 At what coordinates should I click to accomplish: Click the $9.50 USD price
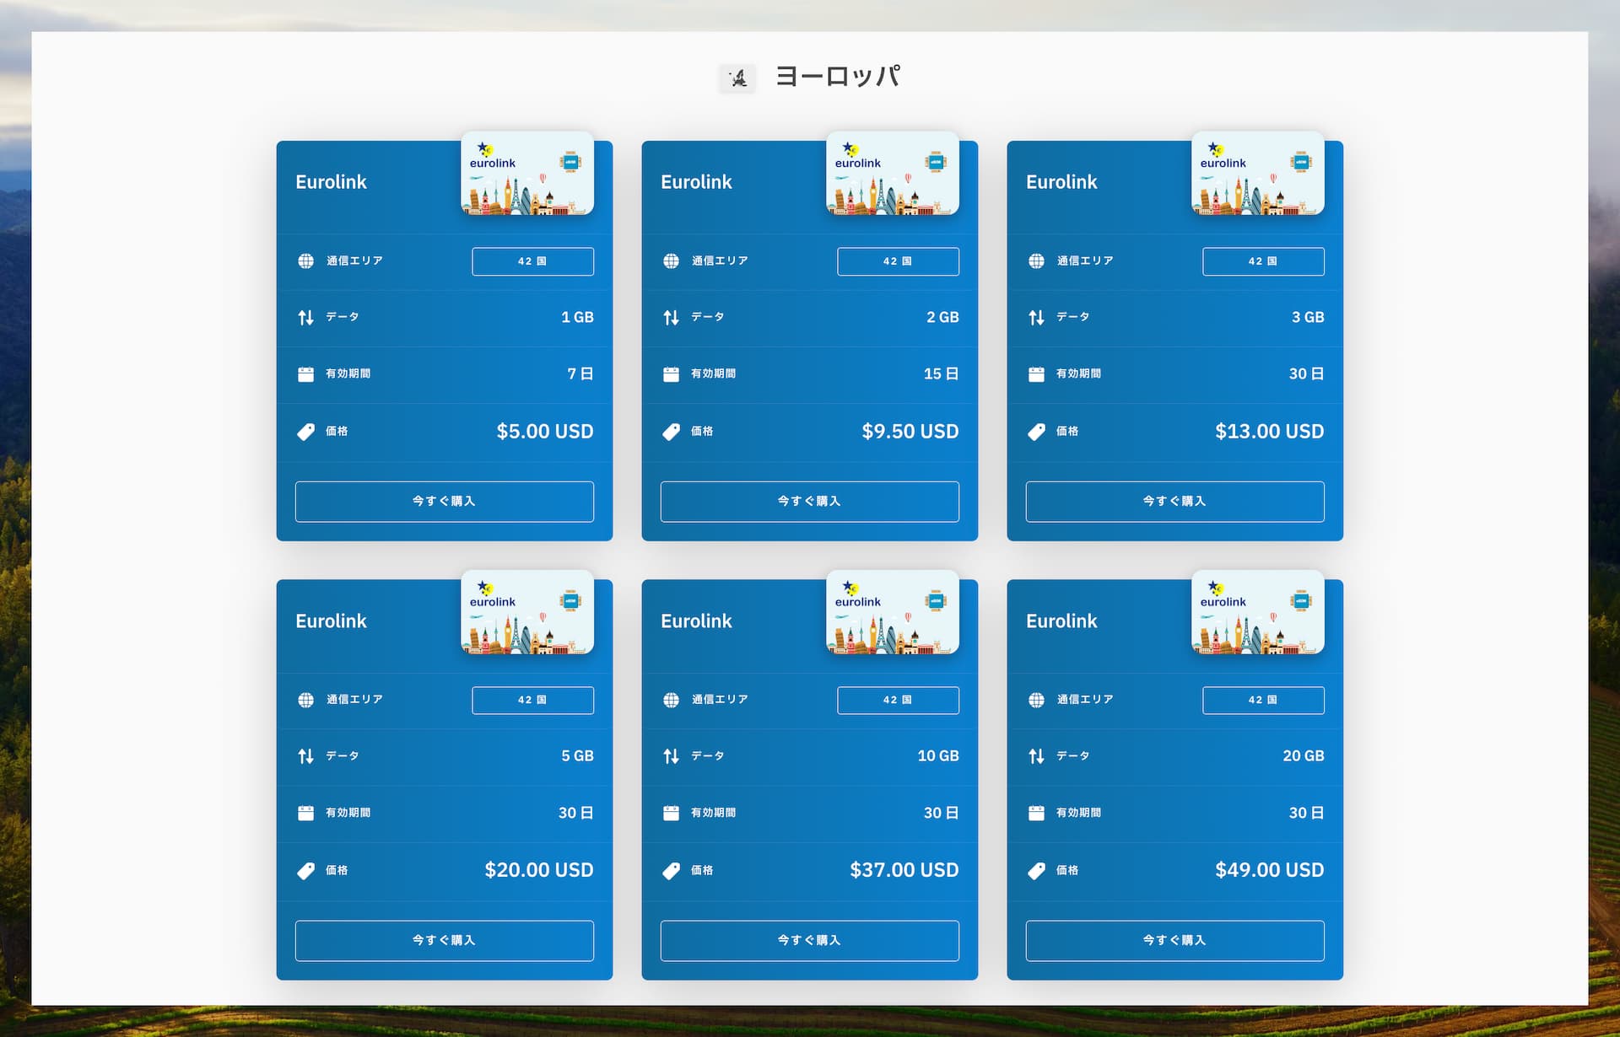pos(910,432)
